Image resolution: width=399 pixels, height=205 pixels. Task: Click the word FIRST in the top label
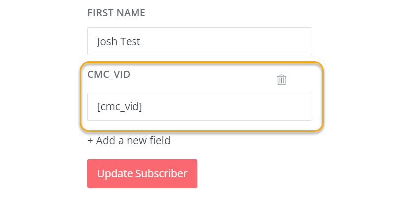point(101,13)
